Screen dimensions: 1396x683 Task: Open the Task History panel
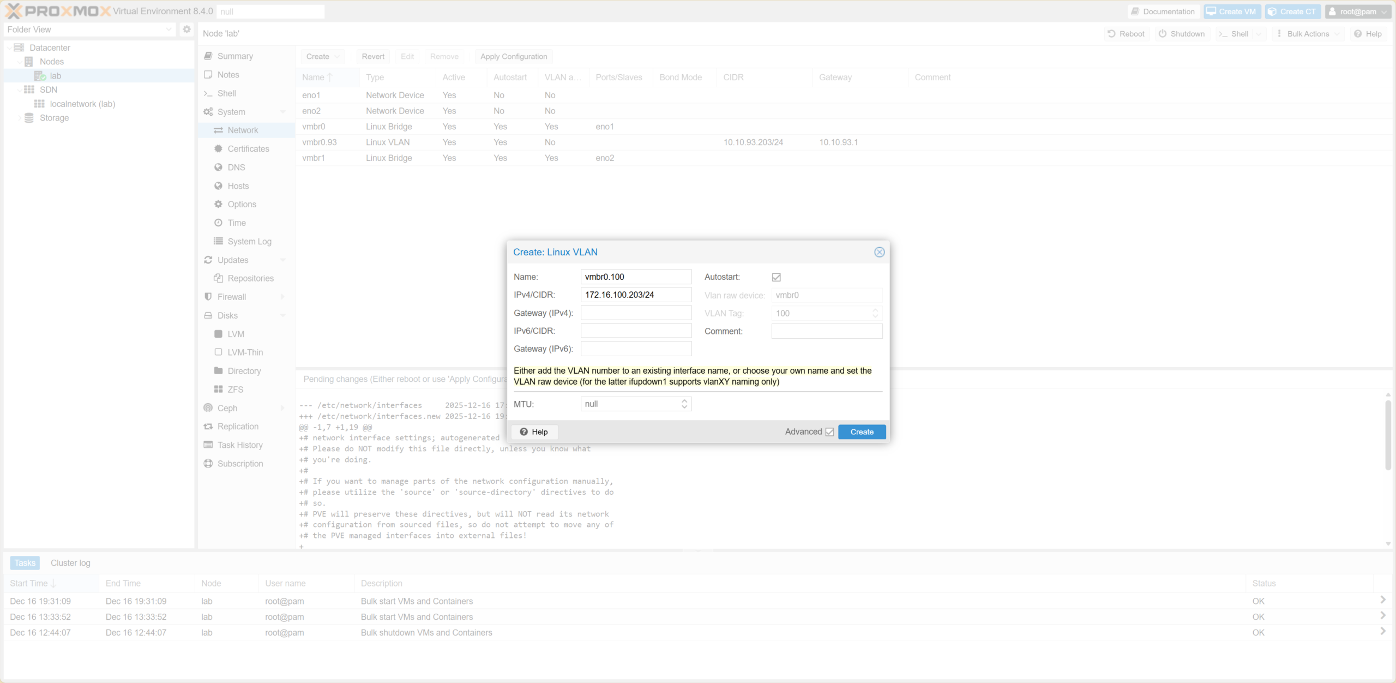239,445
